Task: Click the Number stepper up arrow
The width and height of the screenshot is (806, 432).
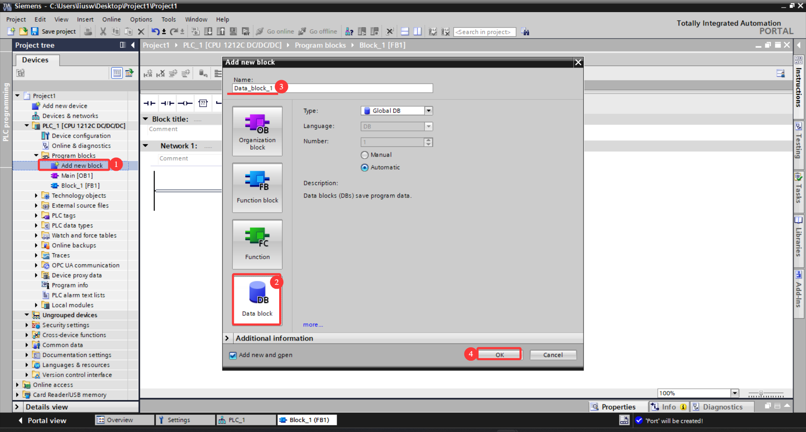Action: [x=428, y=140]
